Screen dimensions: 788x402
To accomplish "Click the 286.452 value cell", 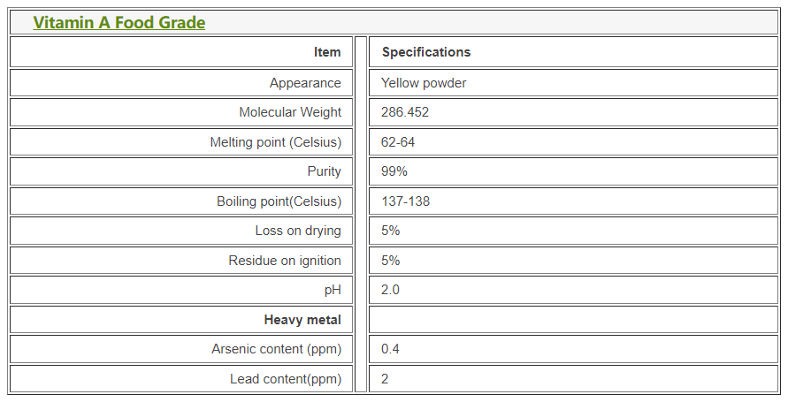I will 405,112.
